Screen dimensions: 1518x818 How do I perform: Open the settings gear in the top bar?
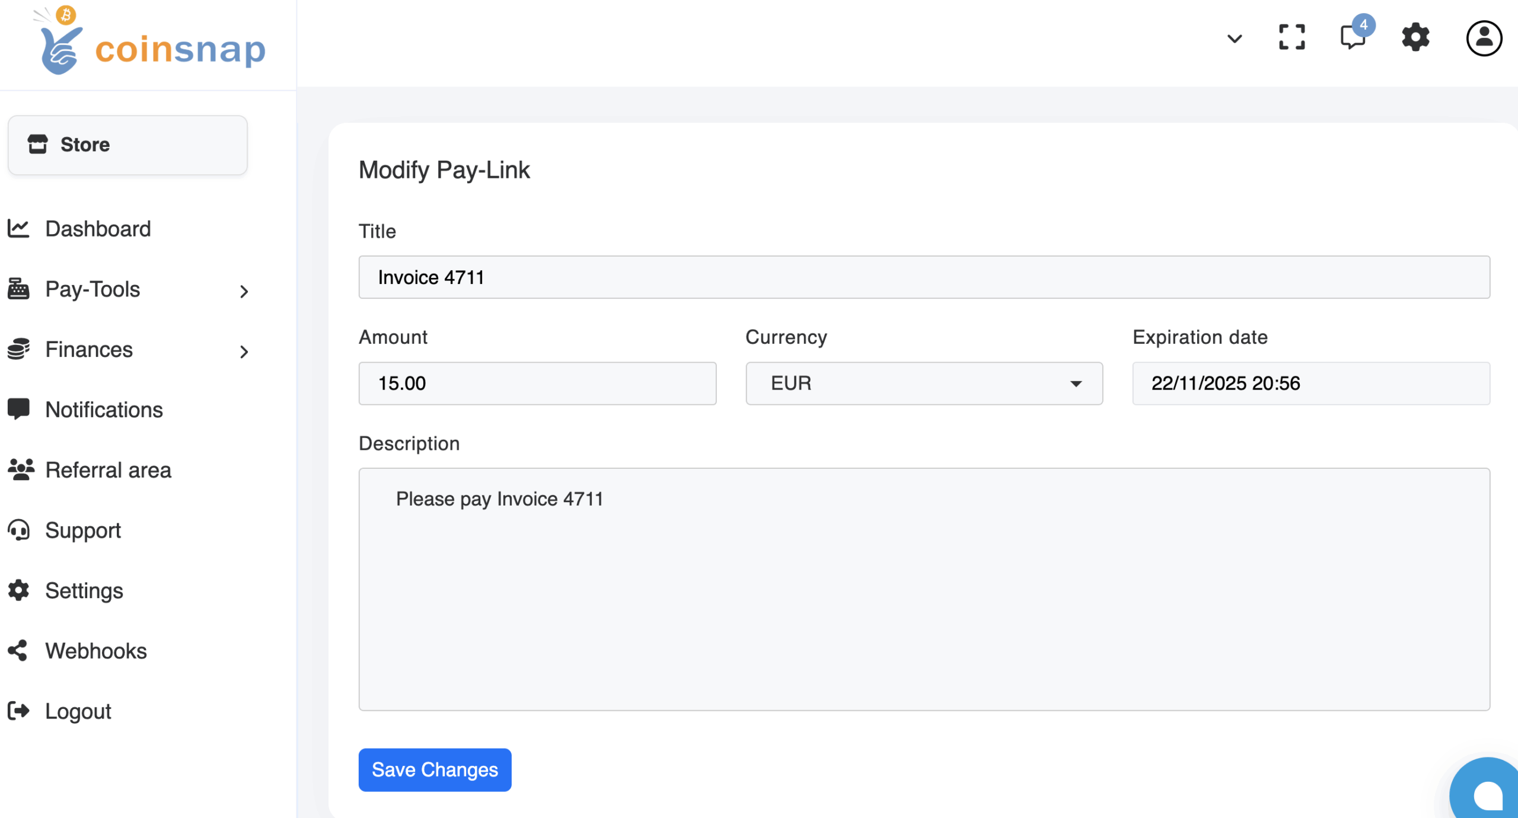pos(1416,38)
